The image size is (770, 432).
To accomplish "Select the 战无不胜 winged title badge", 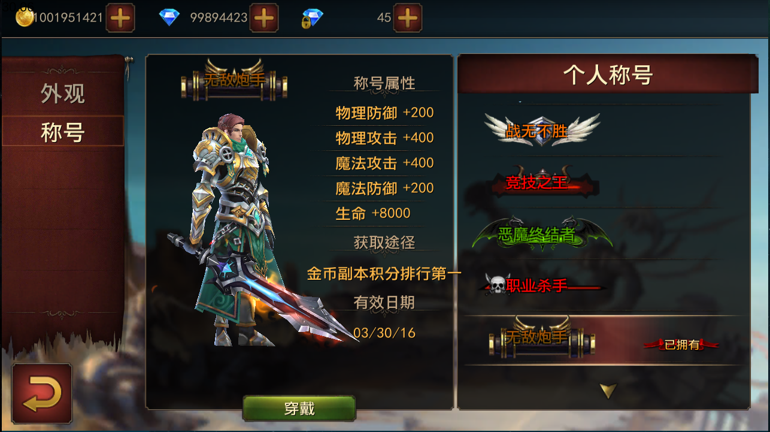I will point(541,130).
